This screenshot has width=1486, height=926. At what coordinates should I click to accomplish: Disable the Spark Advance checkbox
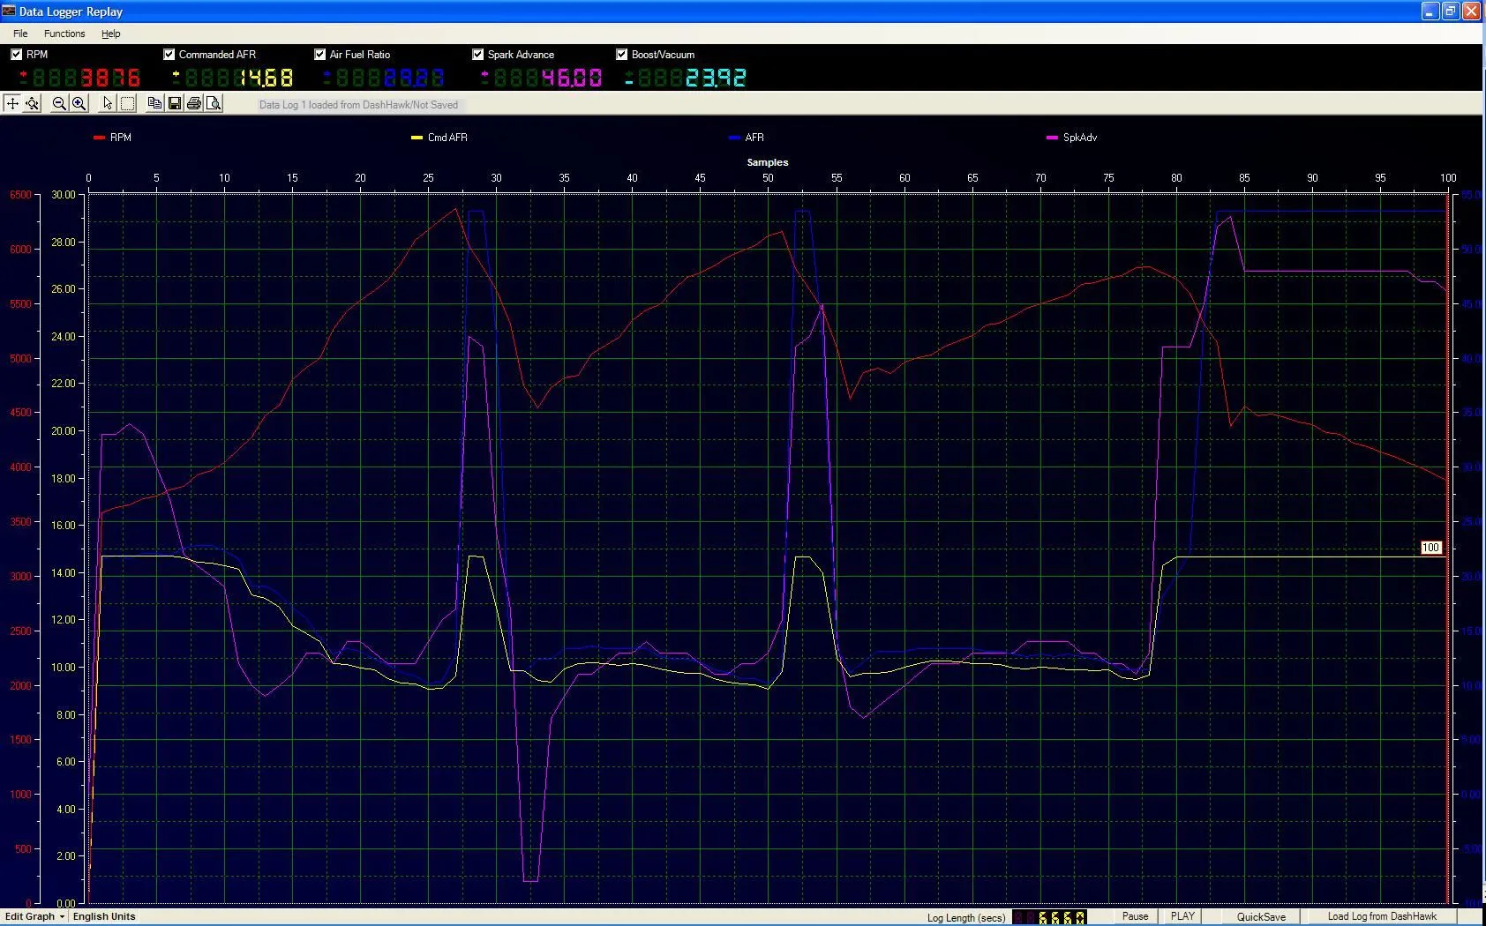click(x=478, y=55)
